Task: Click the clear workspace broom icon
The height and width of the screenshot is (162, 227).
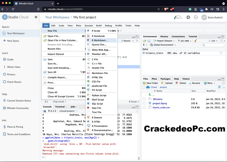Action: click(196, 41)
